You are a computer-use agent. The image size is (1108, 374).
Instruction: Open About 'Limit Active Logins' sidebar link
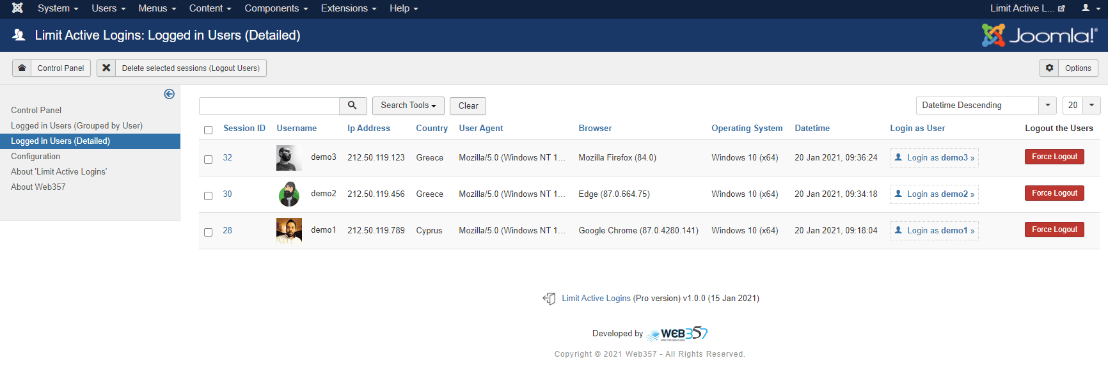59,171
